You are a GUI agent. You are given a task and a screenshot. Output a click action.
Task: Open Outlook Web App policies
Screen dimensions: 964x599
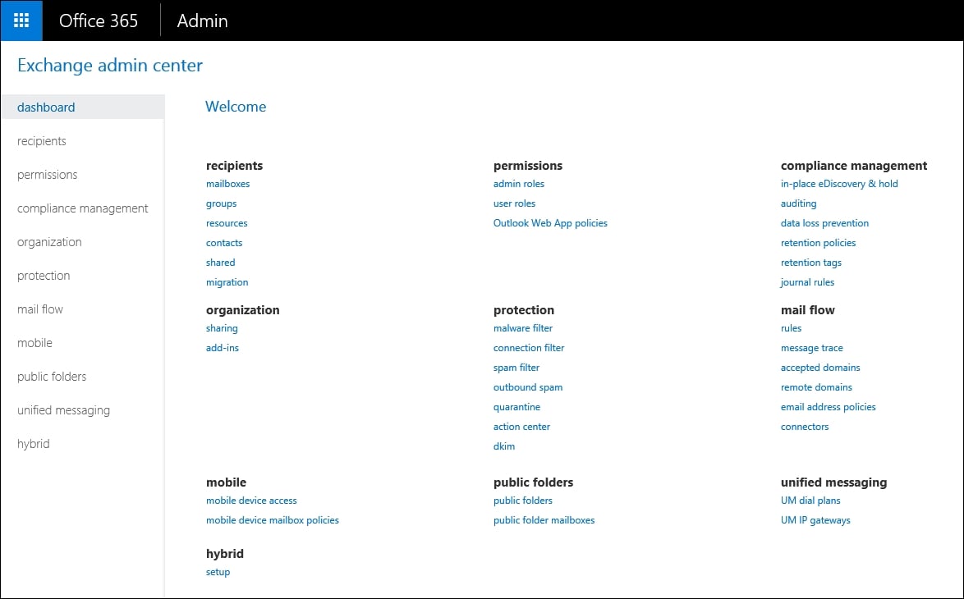click(x=550, y=223)
